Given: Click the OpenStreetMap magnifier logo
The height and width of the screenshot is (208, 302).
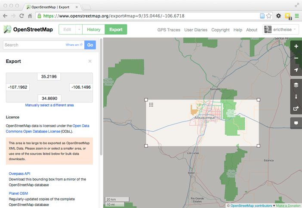Looking at the screenshot, I should [x=7, y=29].
